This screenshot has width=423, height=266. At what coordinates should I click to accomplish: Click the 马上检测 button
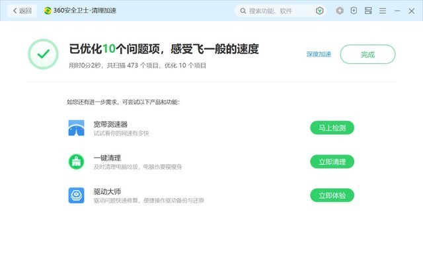click(x=332, y=128)
